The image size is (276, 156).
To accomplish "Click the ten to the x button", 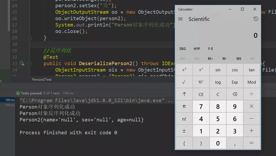I will click(201, 82).
